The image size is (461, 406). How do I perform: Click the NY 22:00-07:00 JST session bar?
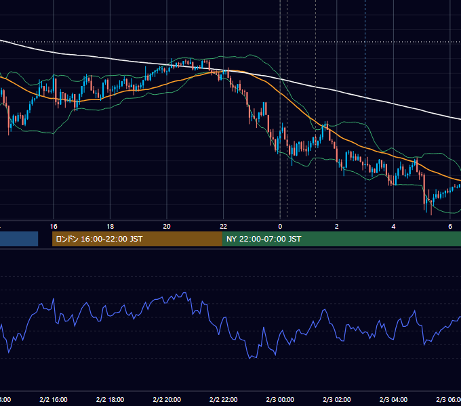click(342, 239)
